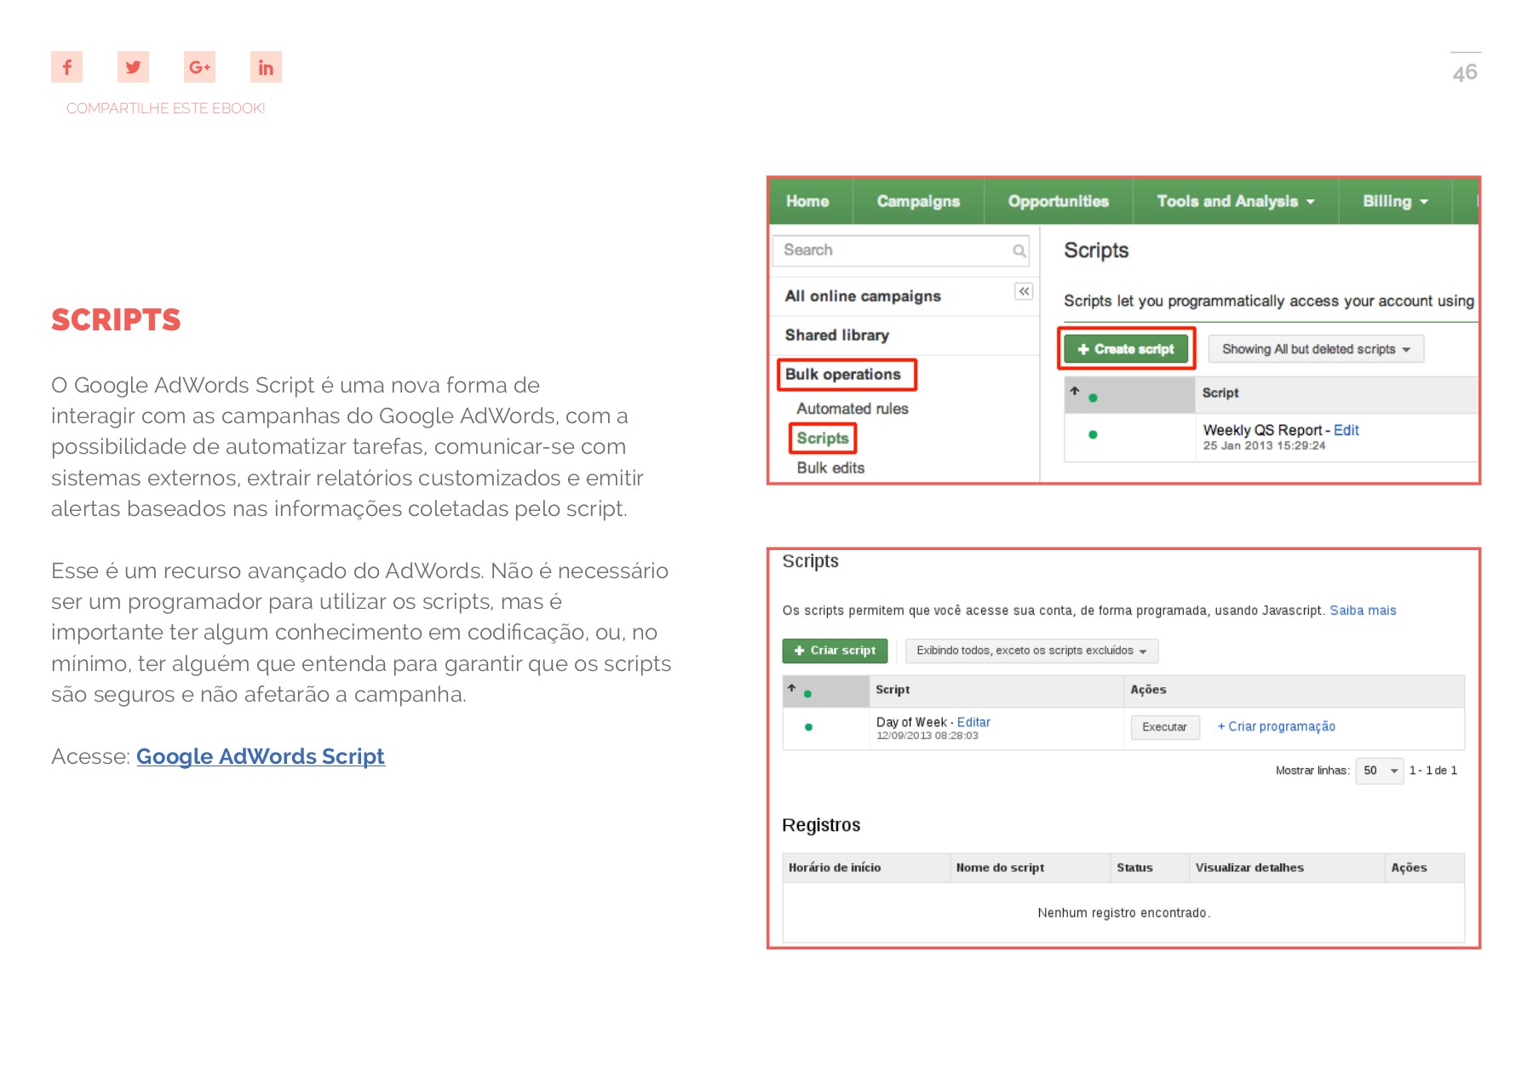The width and height of the screenshot is (1533, 1084).
Task: Toggle the green status indicator for Day of Week script
Action: coord(807,727)
